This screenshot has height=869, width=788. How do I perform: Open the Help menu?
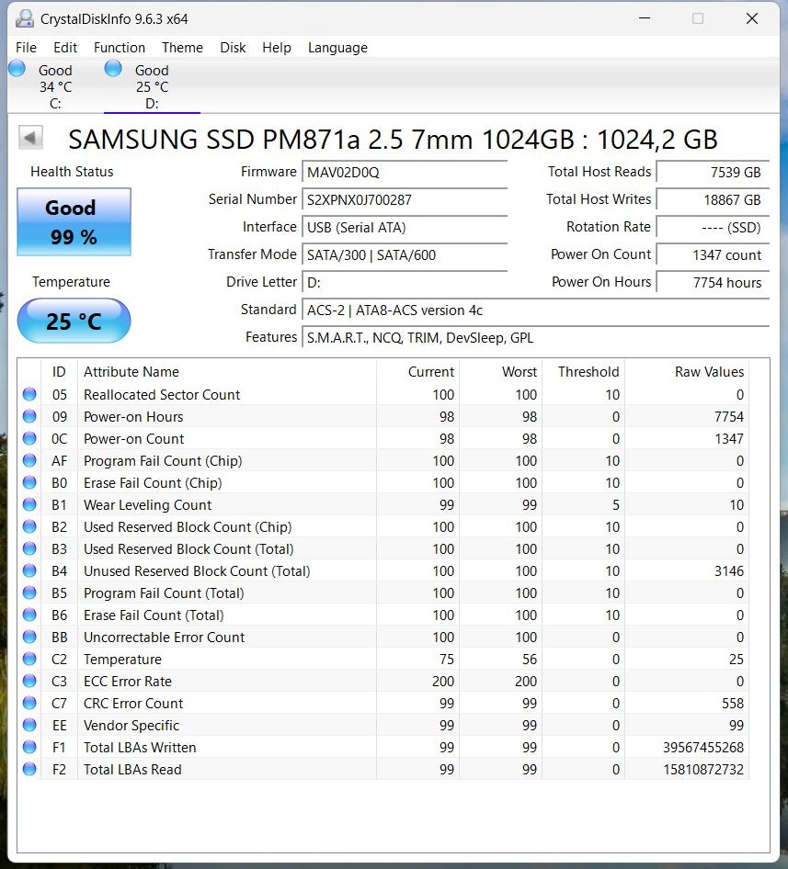coord(277,48)
